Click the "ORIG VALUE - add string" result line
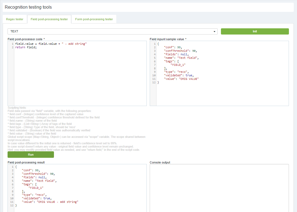The height and width of the screenshot is (212, 297). point(50,202)
